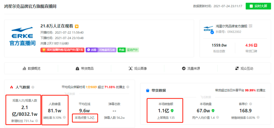Open the 观众互动 tab
The height and width of the screenshot is (128, 274).
tap(244, 68)
